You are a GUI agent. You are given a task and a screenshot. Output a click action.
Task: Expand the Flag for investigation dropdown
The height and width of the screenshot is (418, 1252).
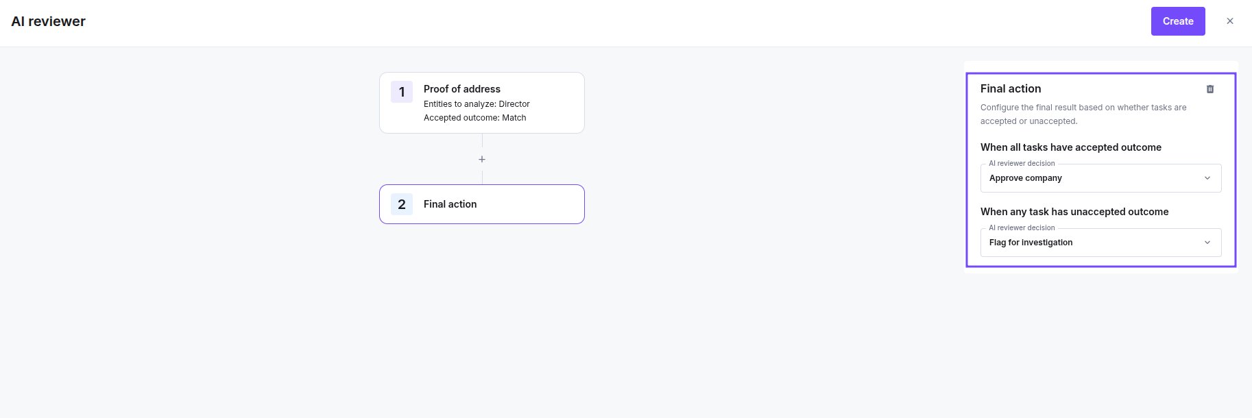pyautogui.click(x=1101, y=243)
